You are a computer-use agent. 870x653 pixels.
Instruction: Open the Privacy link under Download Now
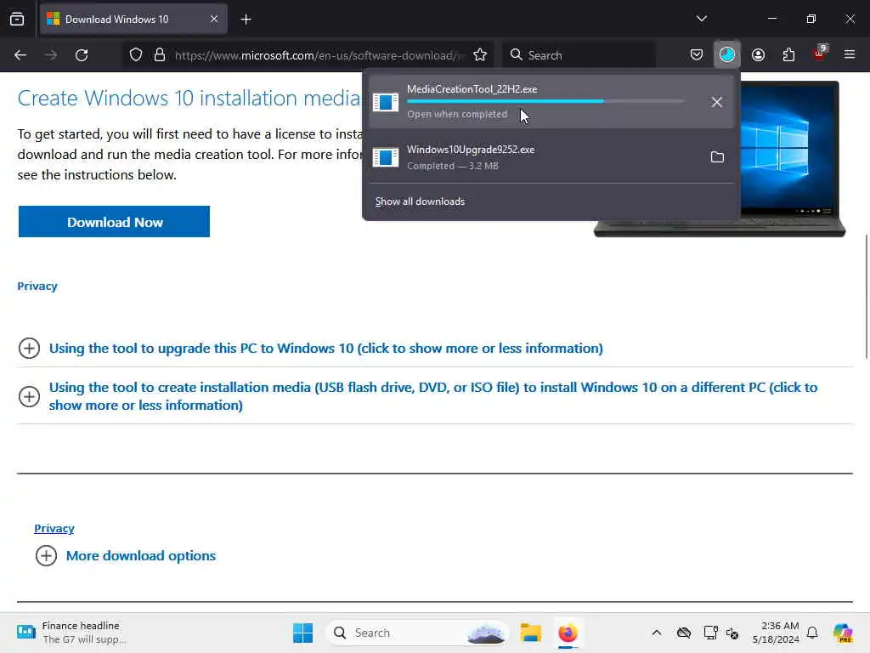[37, 286]
